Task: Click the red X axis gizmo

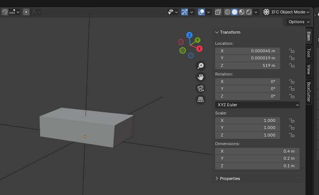Action: tap(199, 49)
